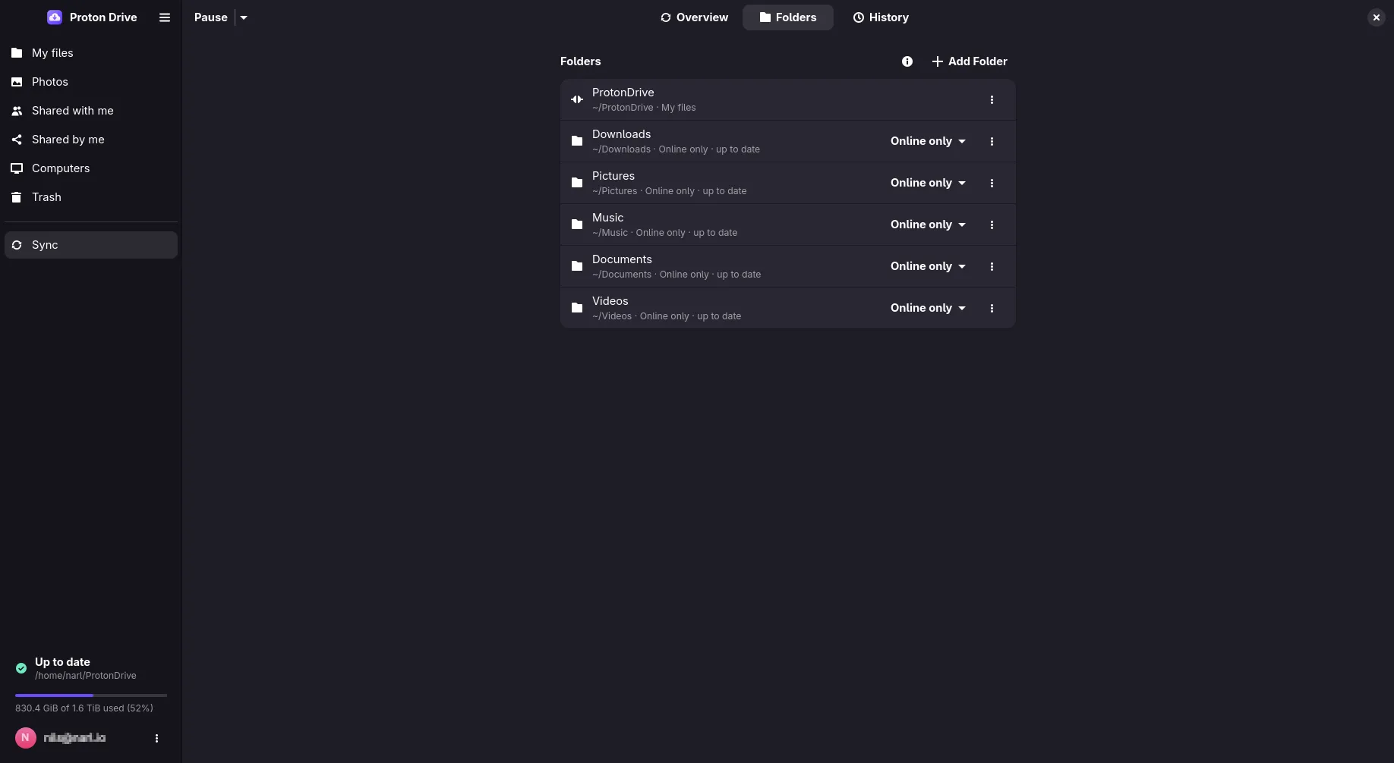Click the storage usage progress bar
The image size is (1394, 763).
[91, 695]
